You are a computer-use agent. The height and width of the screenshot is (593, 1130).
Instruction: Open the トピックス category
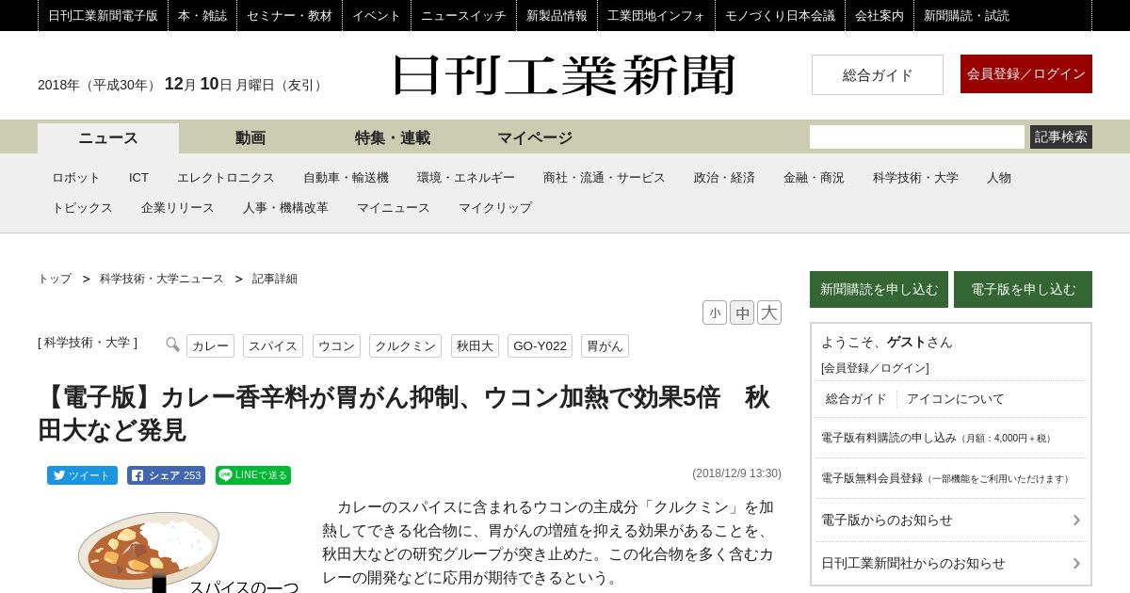[x=82, y=207]
